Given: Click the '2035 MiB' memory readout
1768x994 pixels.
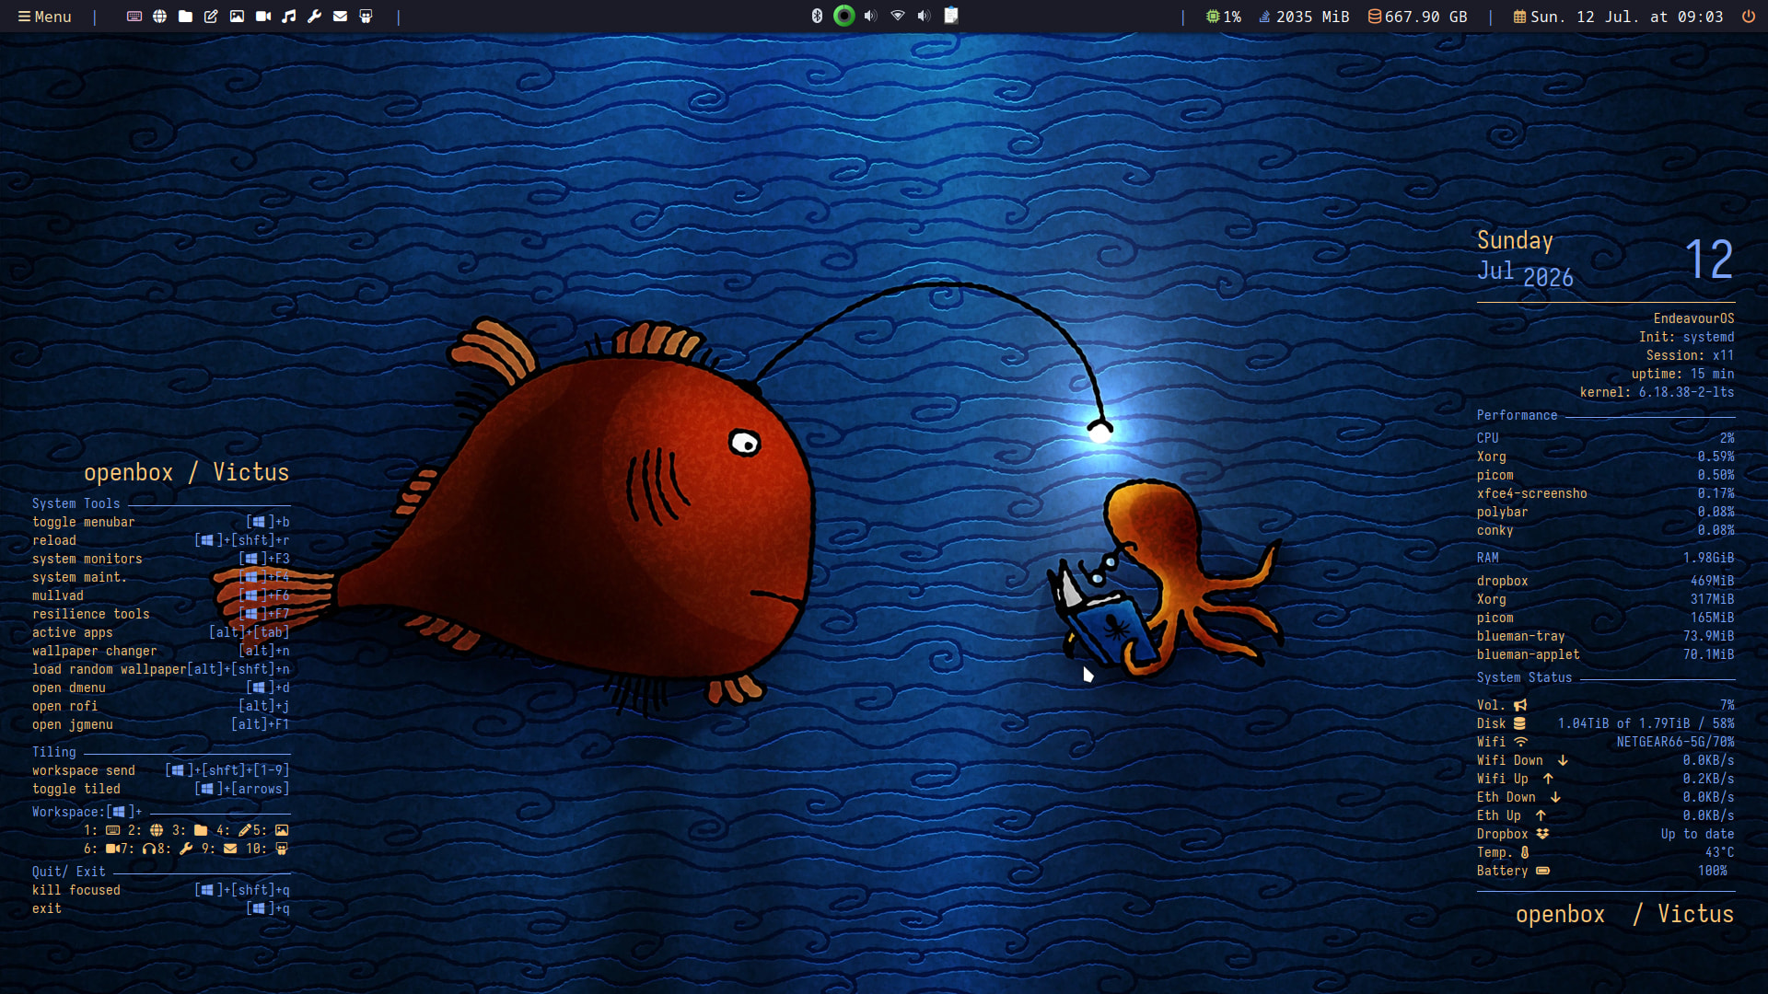Looking at the screenshot, I should (x=1312, y=17).
